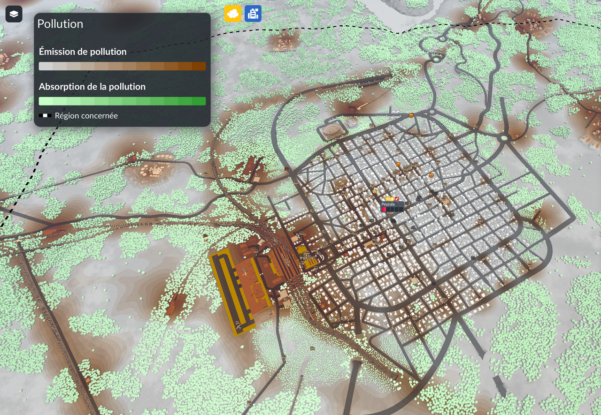
Task: Click the green pollution absorption gradient bar
Action: click(122, 101)
